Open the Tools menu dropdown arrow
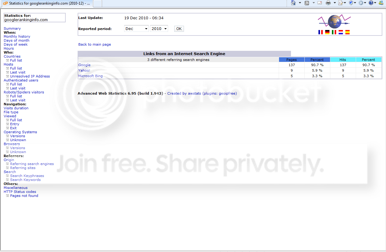The width and height of the screenshot is (386, 252). point(365,3)
